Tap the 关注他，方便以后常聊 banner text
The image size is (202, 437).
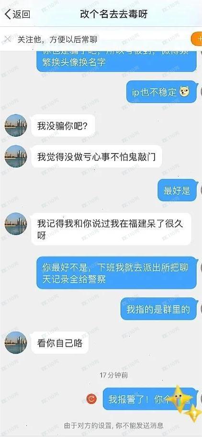tap(57, 39)
